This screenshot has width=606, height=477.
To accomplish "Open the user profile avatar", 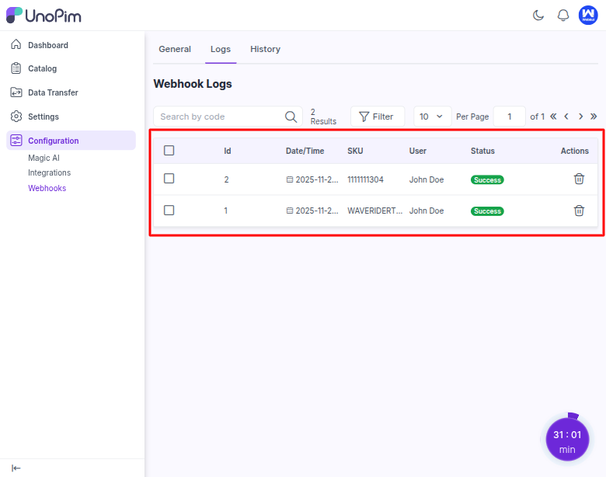I will point(588,16).
